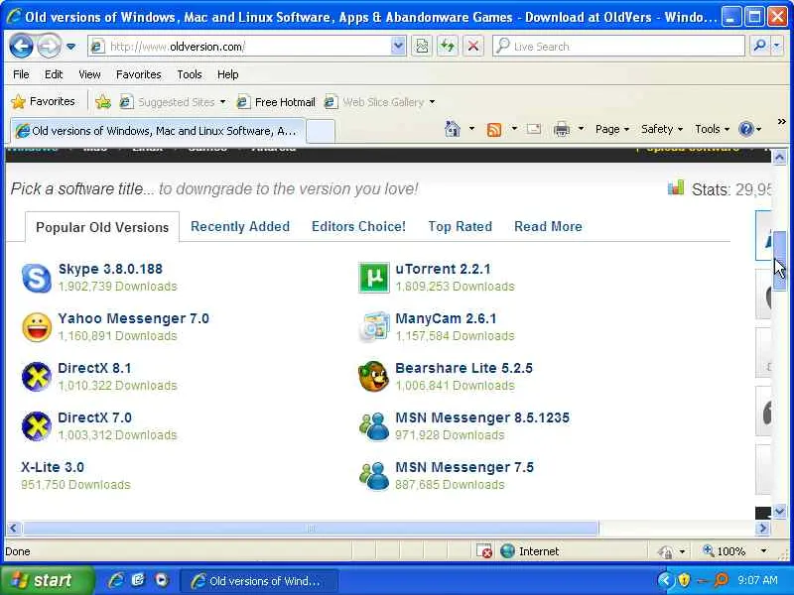Open the Help menu
This screenshot has height=595, width=794.
click(x=227, y=74)
